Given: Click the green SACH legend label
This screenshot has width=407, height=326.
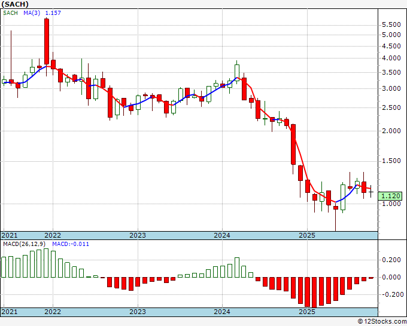Looking at the screenshot, I should [10, 13].
